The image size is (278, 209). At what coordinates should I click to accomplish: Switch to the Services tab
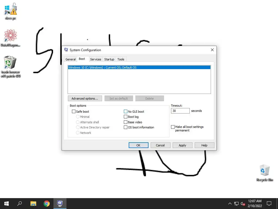coord(96,59)
